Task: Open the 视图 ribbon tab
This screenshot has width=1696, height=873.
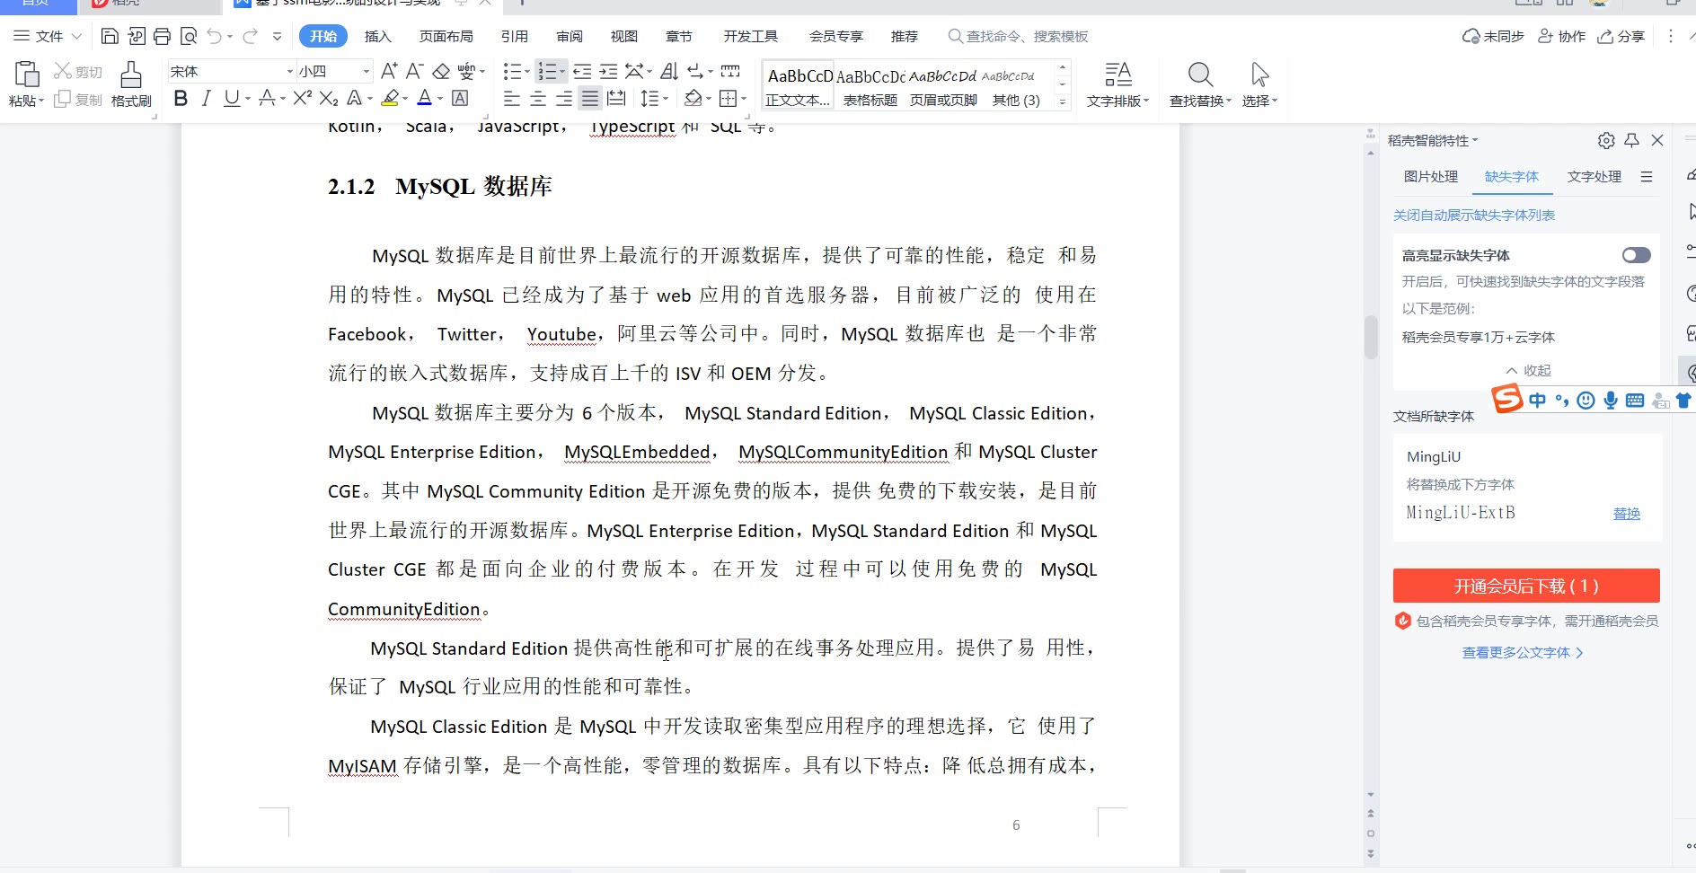Action: coord(624,36)
